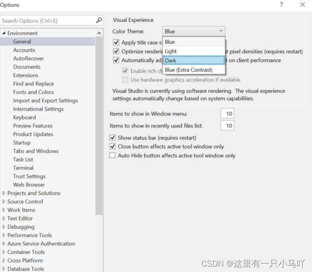Choose Dark theme from dropdown list

pos(194,60)
